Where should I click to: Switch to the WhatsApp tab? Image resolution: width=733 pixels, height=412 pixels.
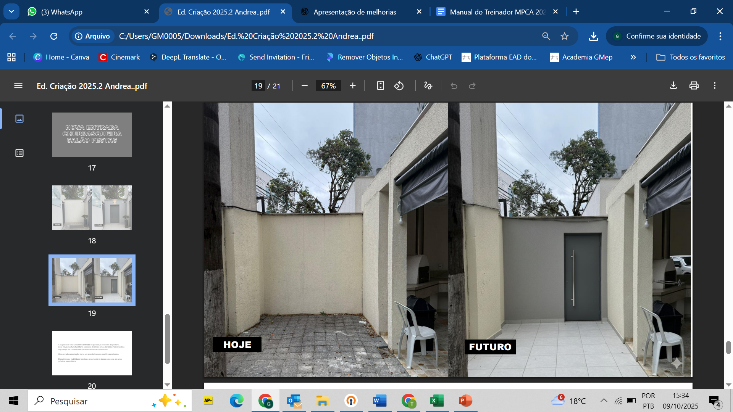pos(88,12)
